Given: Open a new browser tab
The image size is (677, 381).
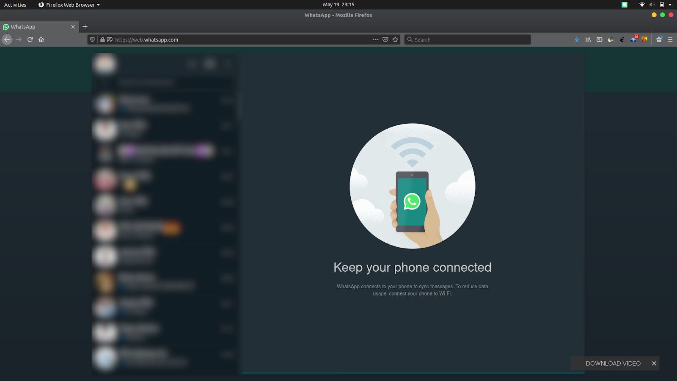Looking at the screenshot, I should click(85, 27).
